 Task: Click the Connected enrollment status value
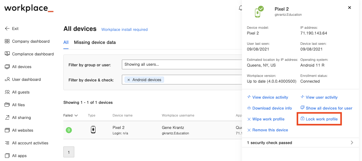point(310,81)
